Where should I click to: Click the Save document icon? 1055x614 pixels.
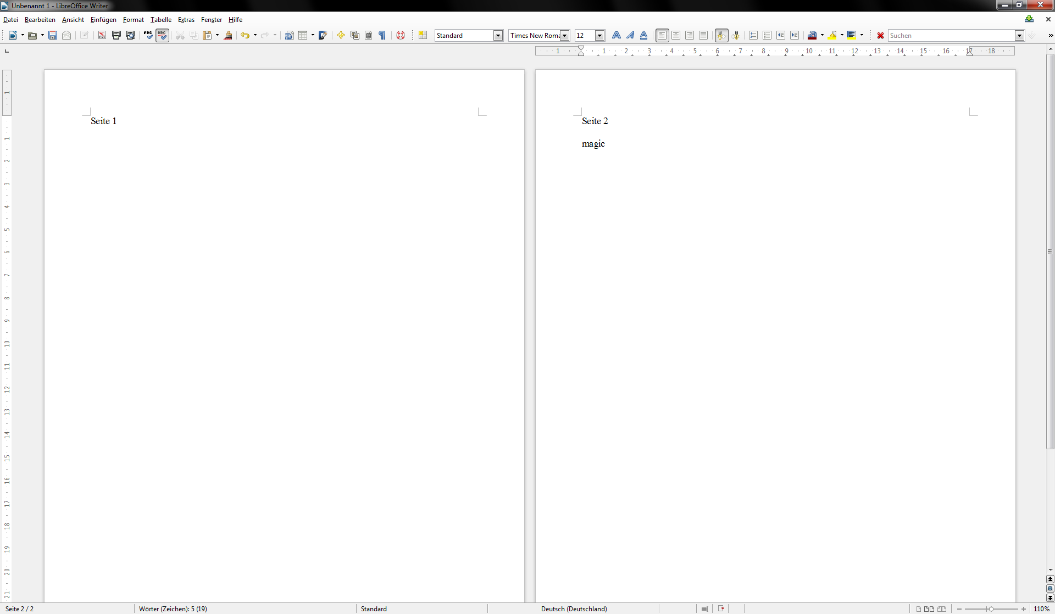(53, 35)
